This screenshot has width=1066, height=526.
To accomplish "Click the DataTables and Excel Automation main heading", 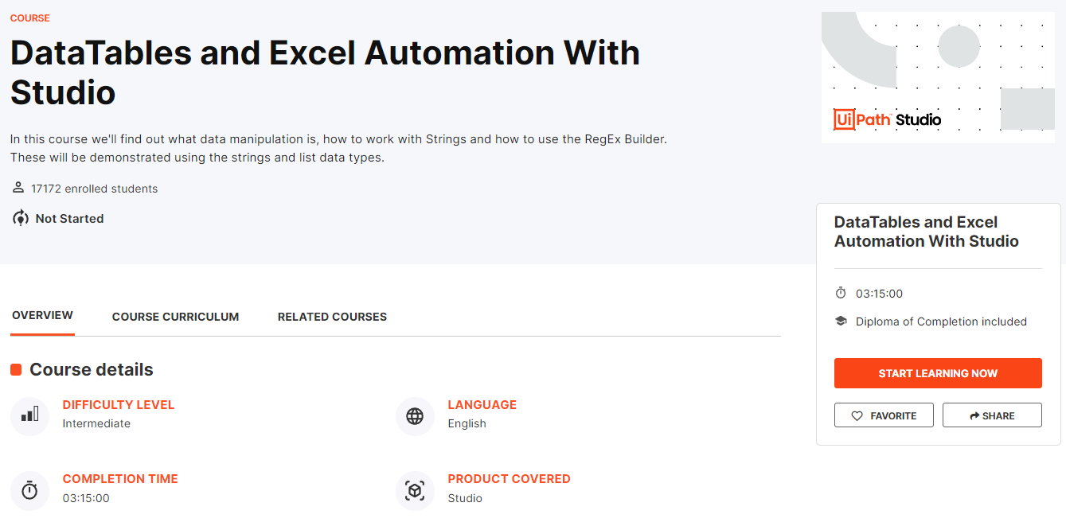I will click(x=325, y=72).
